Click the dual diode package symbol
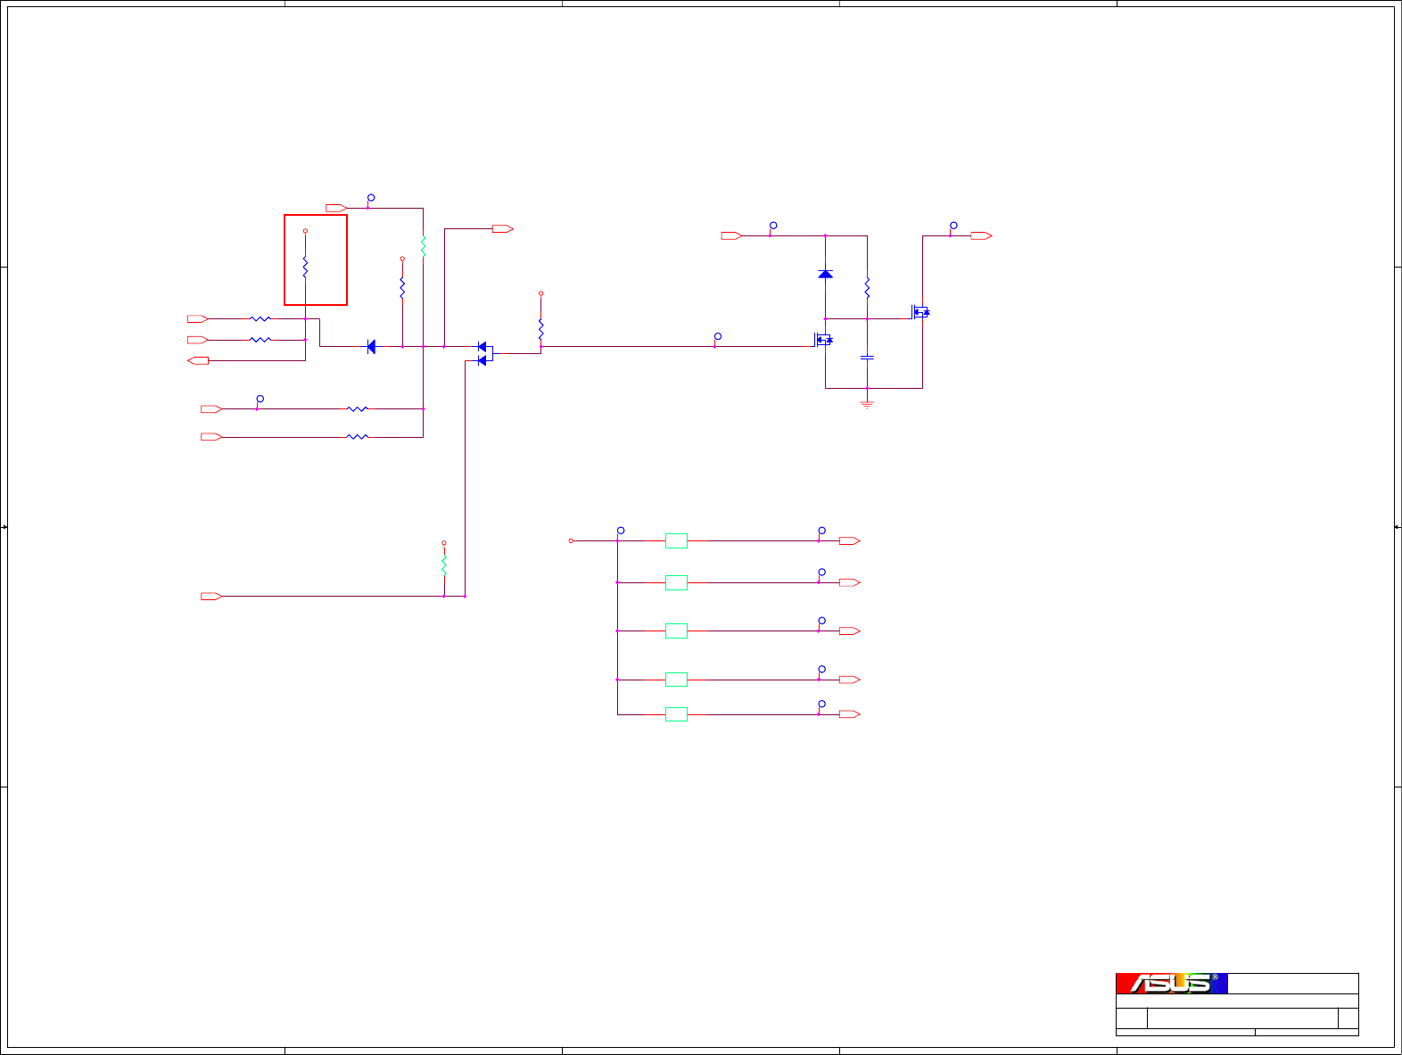The image size is (1402, 1055). (484, 353)
